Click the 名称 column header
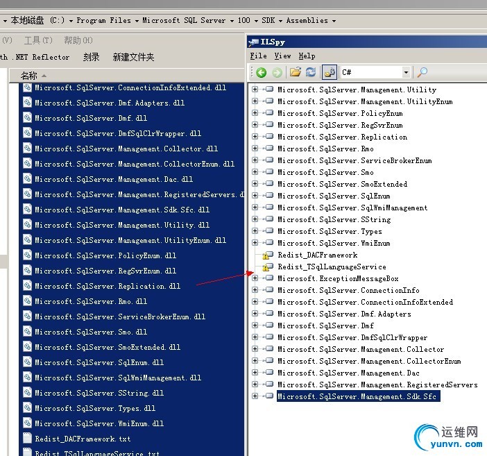This screenshot has width=487, height=456. [x=29, y=76]
